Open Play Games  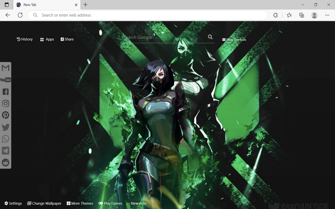110,203
